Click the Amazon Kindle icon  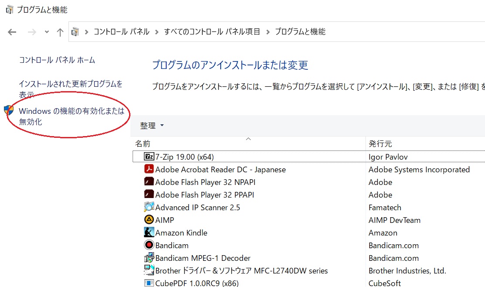coord(149,232)
